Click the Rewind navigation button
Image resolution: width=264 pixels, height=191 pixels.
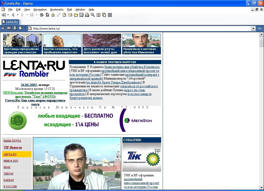4,15
